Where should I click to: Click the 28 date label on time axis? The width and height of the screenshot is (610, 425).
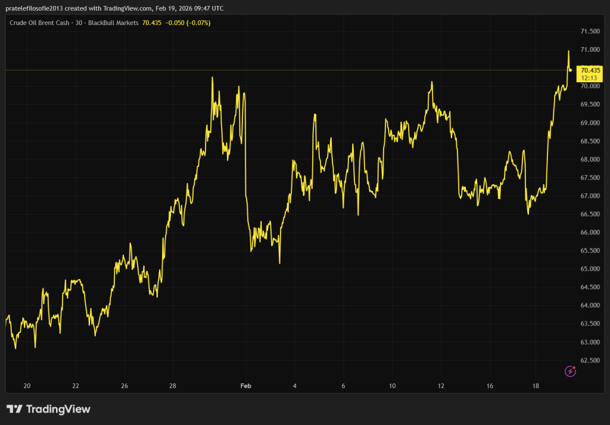(x=172, y=386)
